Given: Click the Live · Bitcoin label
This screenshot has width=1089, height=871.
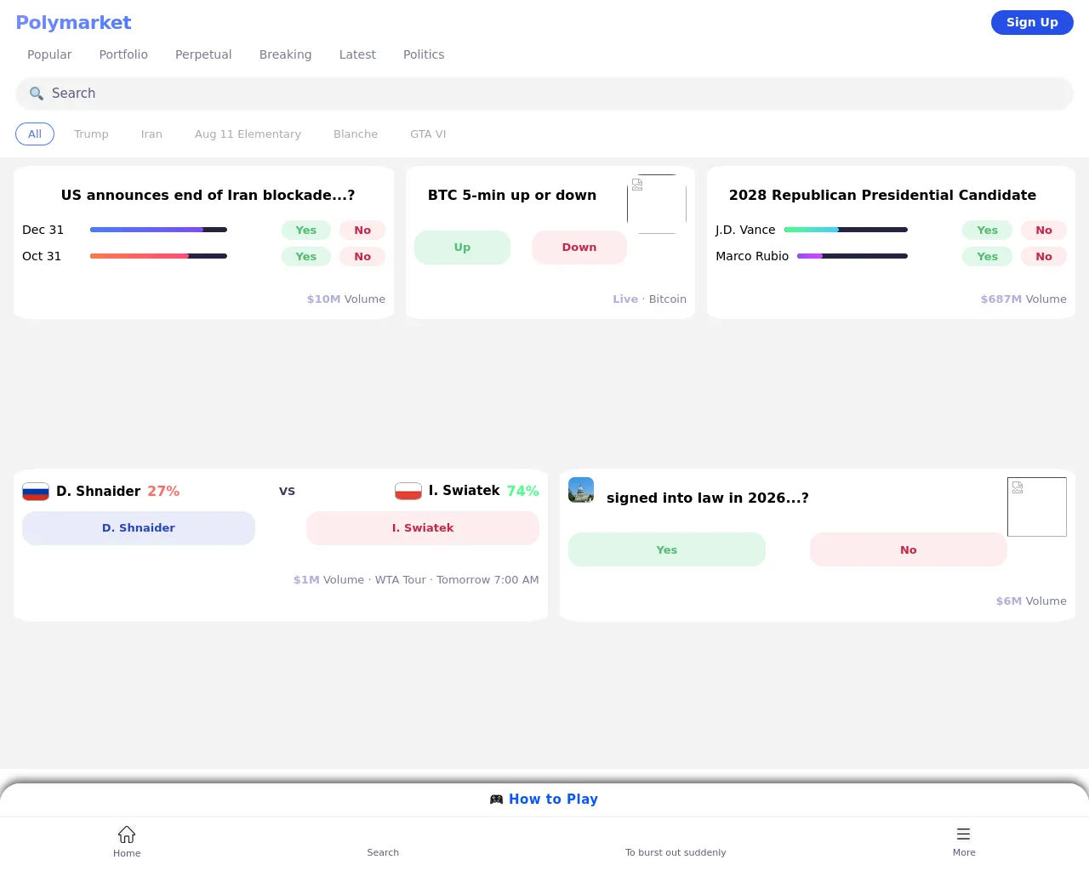Looking at the screenshot, I should (x=649, y=299).
